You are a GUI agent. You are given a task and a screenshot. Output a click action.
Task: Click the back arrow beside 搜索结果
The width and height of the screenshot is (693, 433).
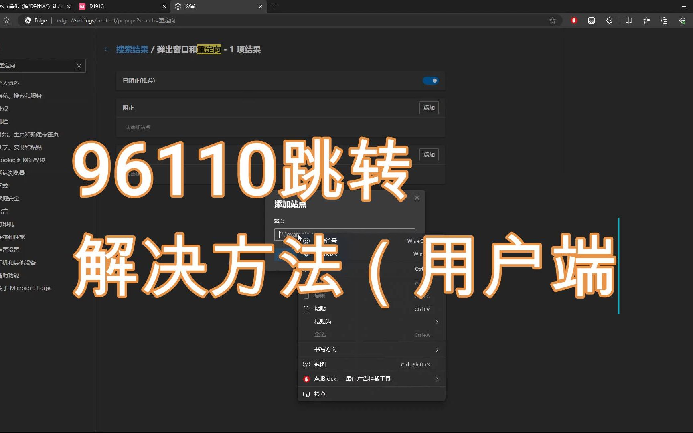click(x=107, y=49)
